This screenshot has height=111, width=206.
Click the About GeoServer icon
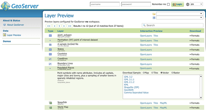click(4, 25)
